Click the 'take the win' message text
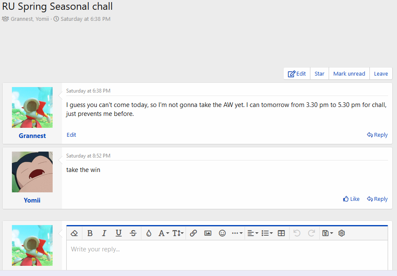This screenshot has height=276, width=397. coord(83,170)
